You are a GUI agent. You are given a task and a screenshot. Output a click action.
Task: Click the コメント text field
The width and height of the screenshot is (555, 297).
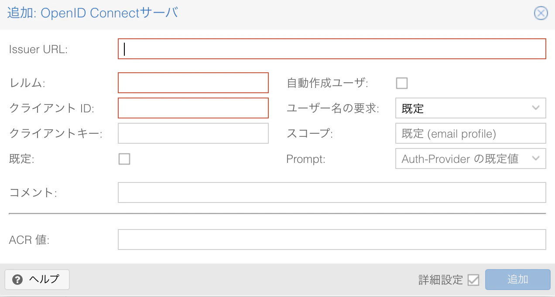[332, 192]
